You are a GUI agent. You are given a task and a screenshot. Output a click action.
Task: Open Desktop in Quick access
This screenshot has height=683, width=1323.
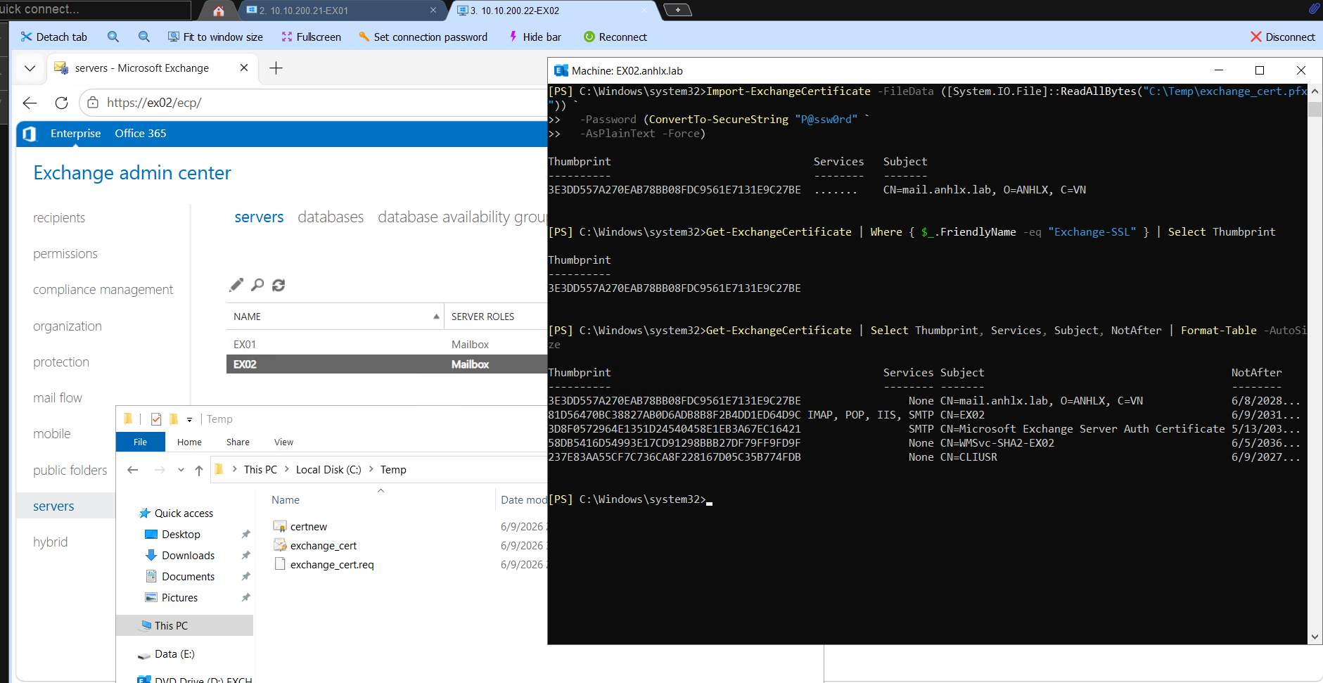[x=181, y=535]
